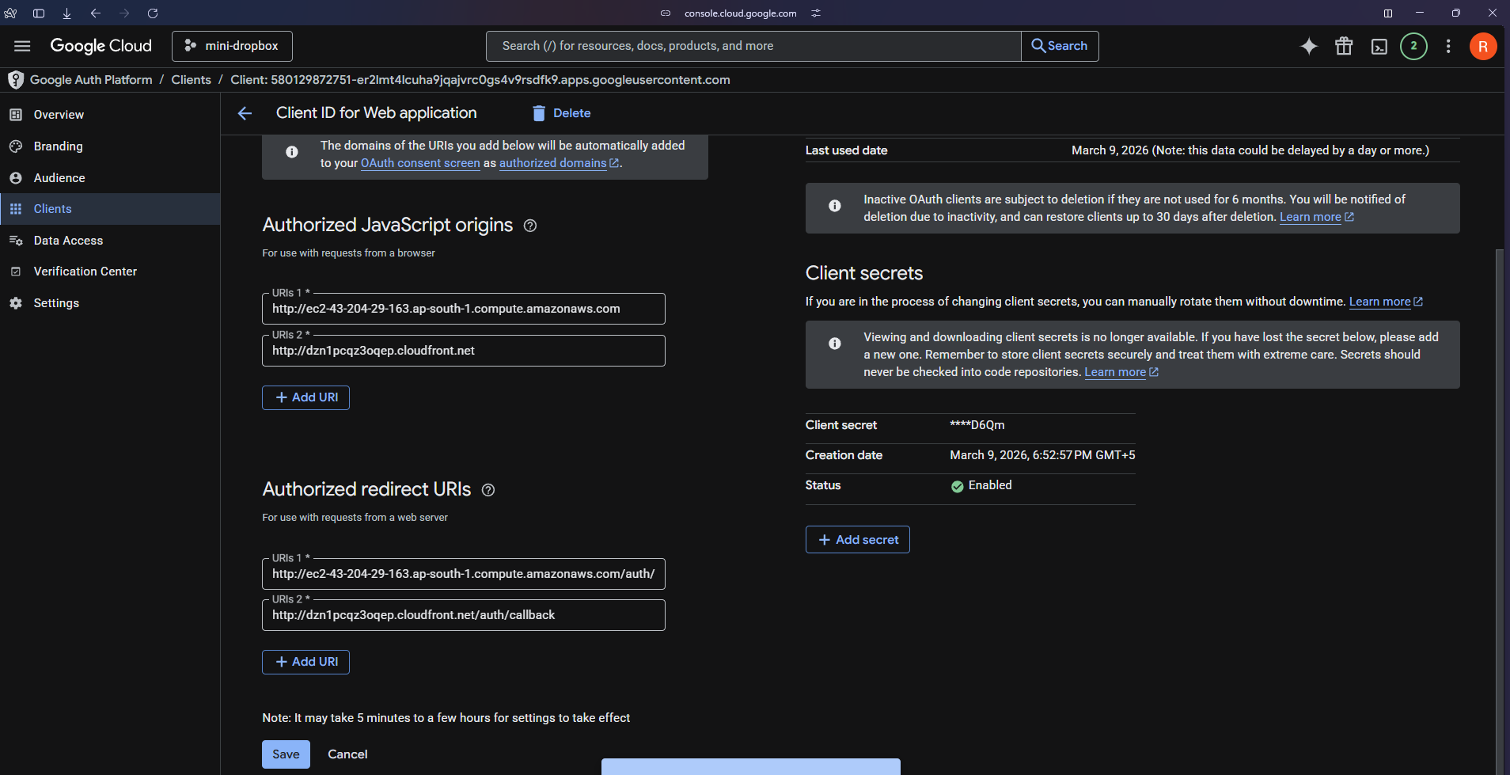Click the Gemini sparkle icon
Image resolution: width=1510 pixels, height=775 pixels.
coord(1309,46)
